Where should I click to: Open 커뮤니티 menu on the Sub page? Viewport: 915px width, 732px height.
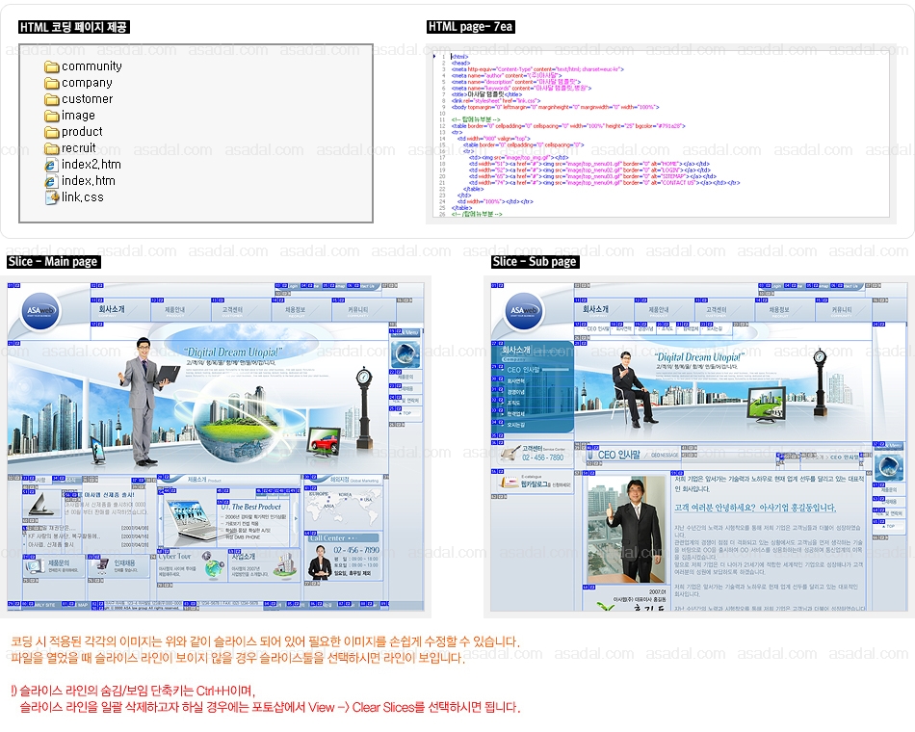[x=842, y=309]
